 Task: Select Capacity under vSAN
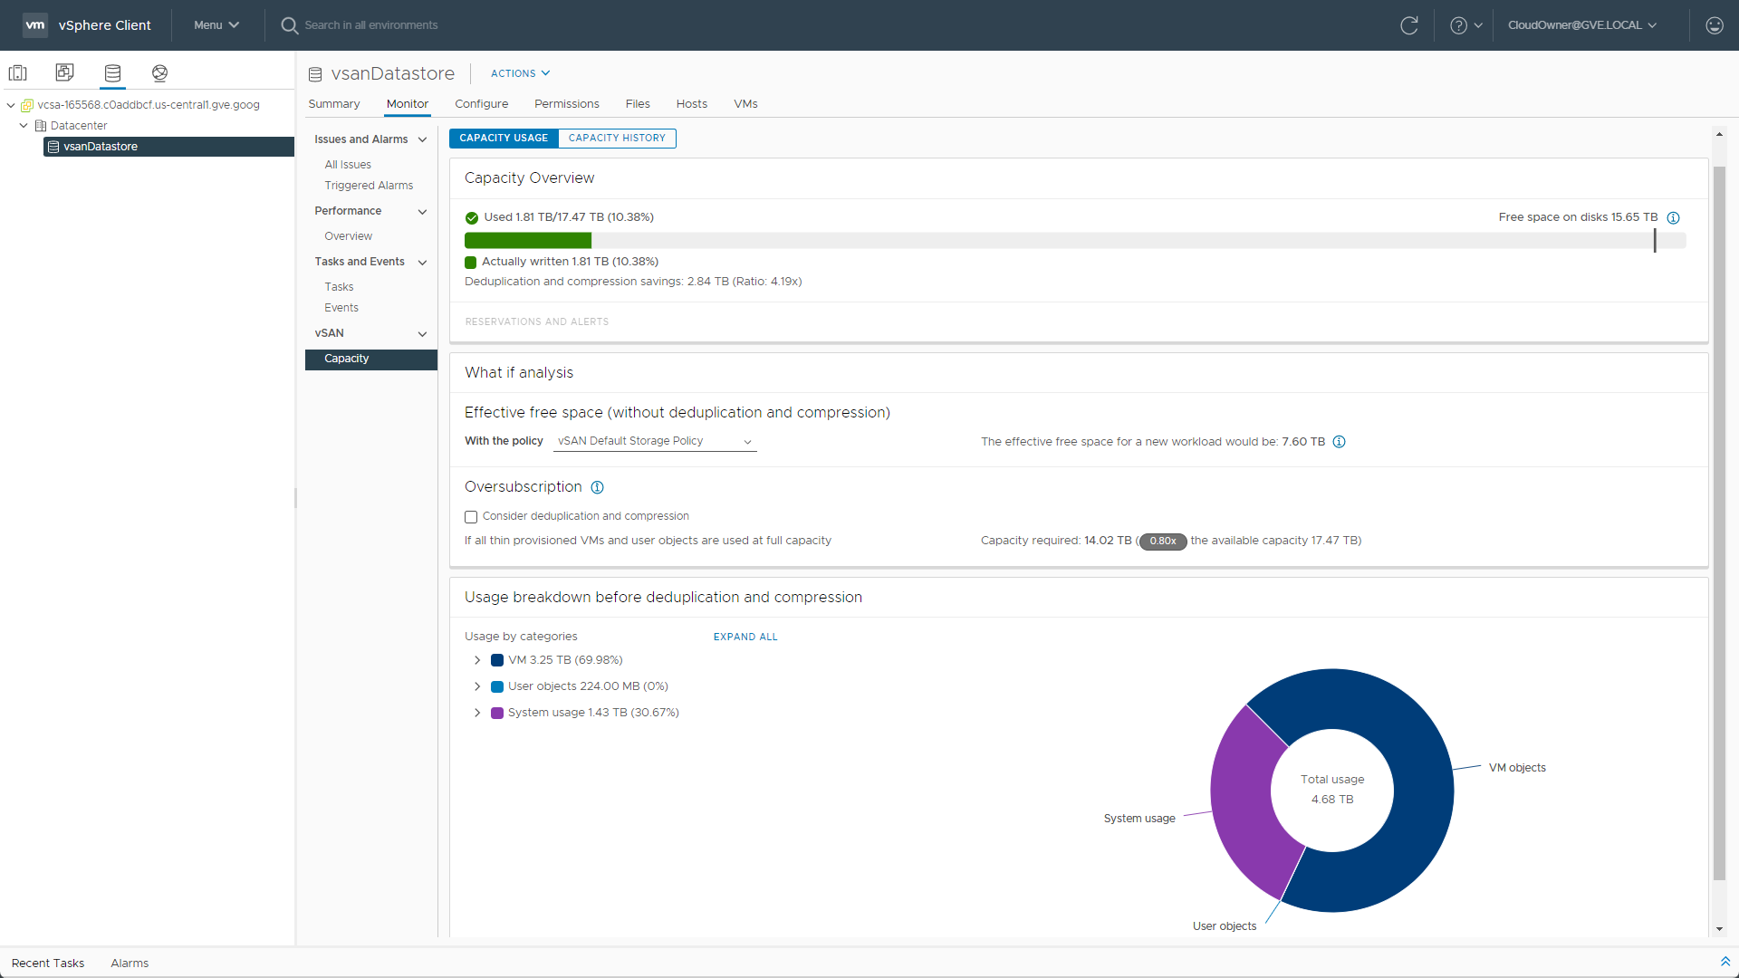371,360
